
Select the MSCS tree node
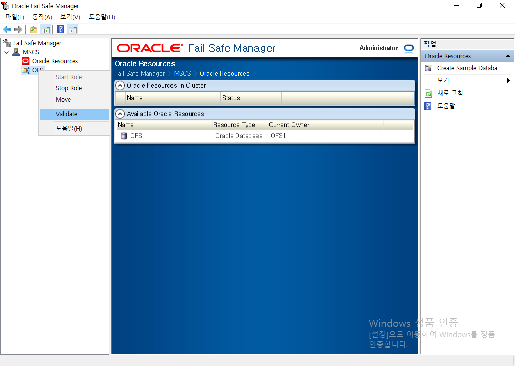(31, 52)
